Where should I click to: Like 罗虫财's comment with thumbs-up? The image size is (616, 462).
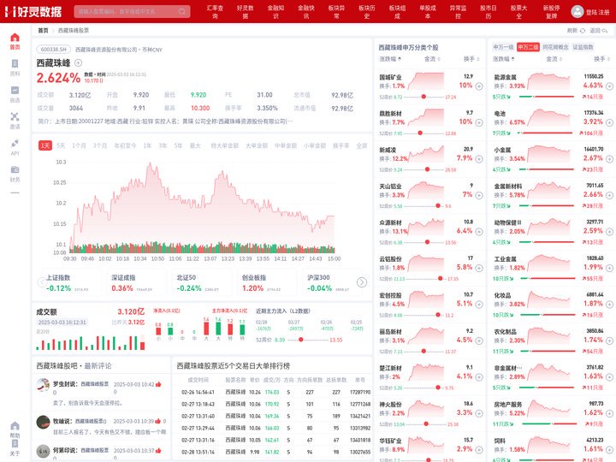(158, 384)
